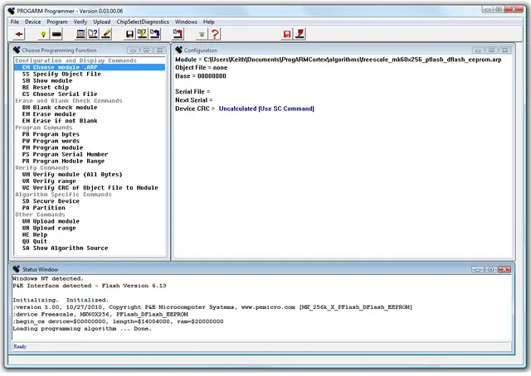
Task: Select 'SM Show module' command
Action: pos(47,80)
